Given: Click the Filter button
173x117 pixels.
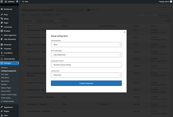Looking at the screenshot, I should [65, 21].
